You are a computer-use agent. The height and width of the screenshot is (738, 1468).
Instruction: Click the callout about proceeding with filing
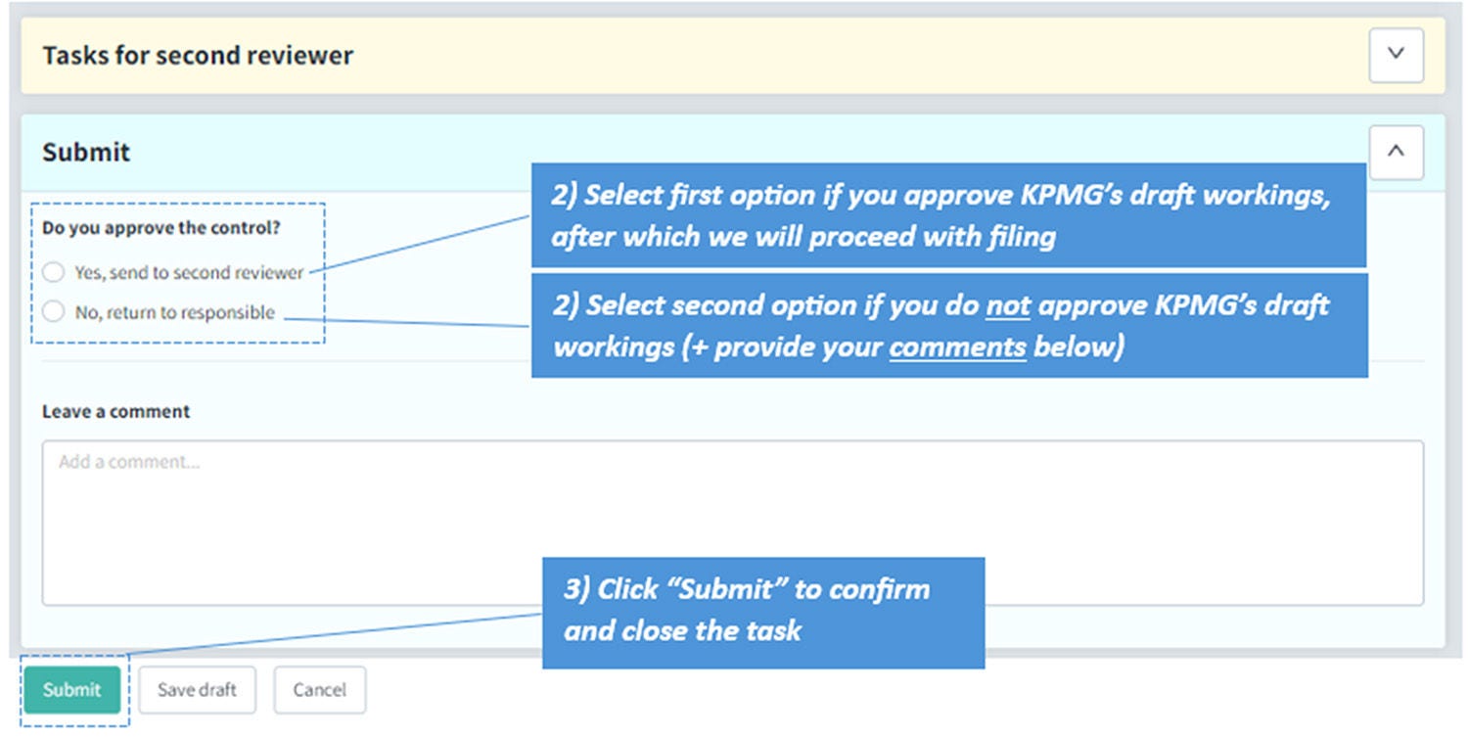click(947, 215)
